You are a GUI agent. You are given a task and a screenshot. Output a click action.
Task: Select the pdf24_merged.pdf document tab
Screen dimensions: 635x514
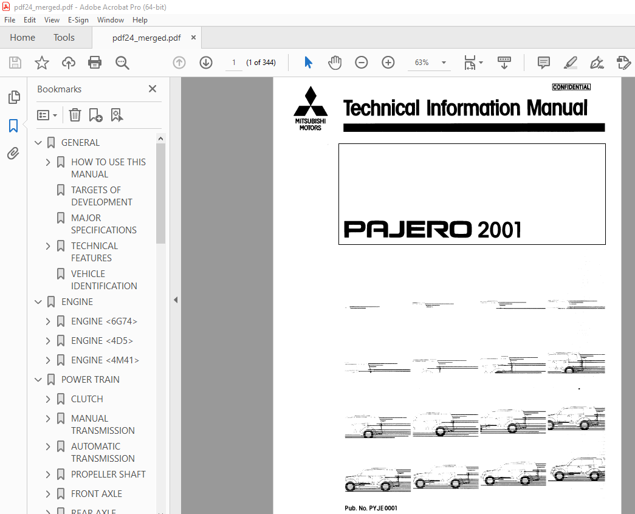pyautogui.click(x=146, y=38)
